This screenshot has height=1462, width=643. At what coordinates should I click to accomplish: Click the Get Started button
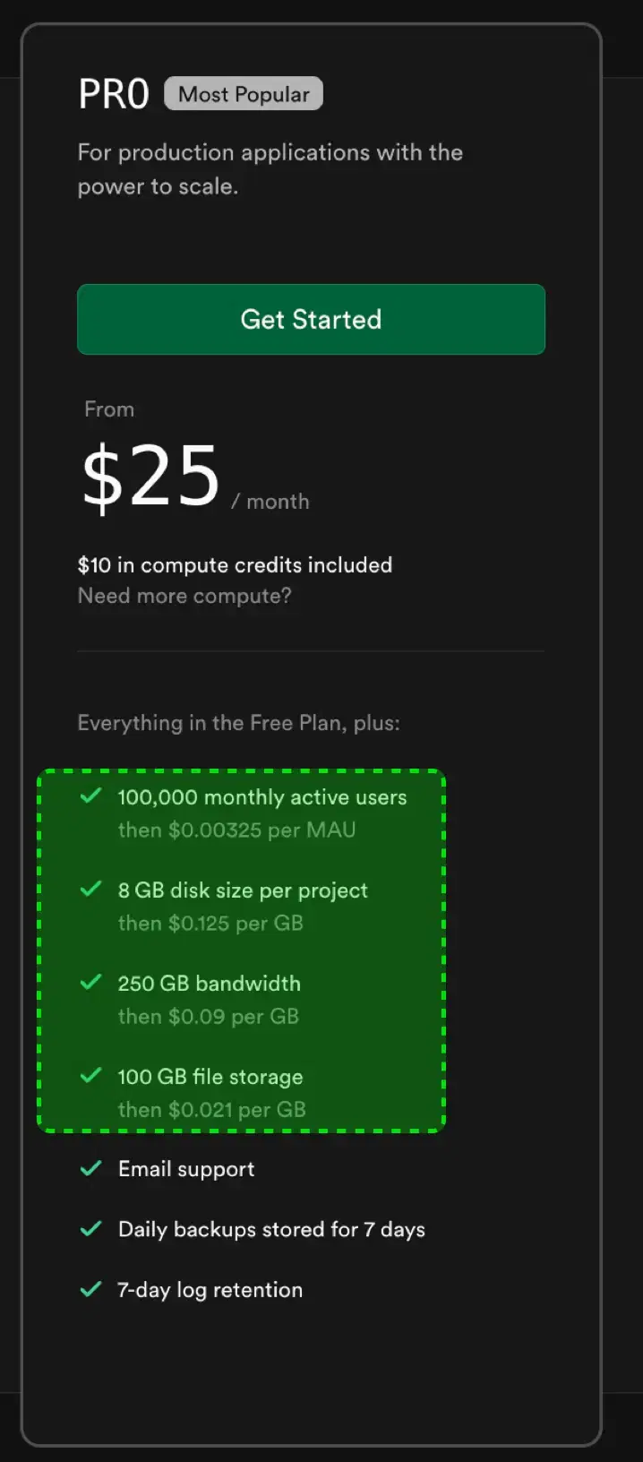311,320
